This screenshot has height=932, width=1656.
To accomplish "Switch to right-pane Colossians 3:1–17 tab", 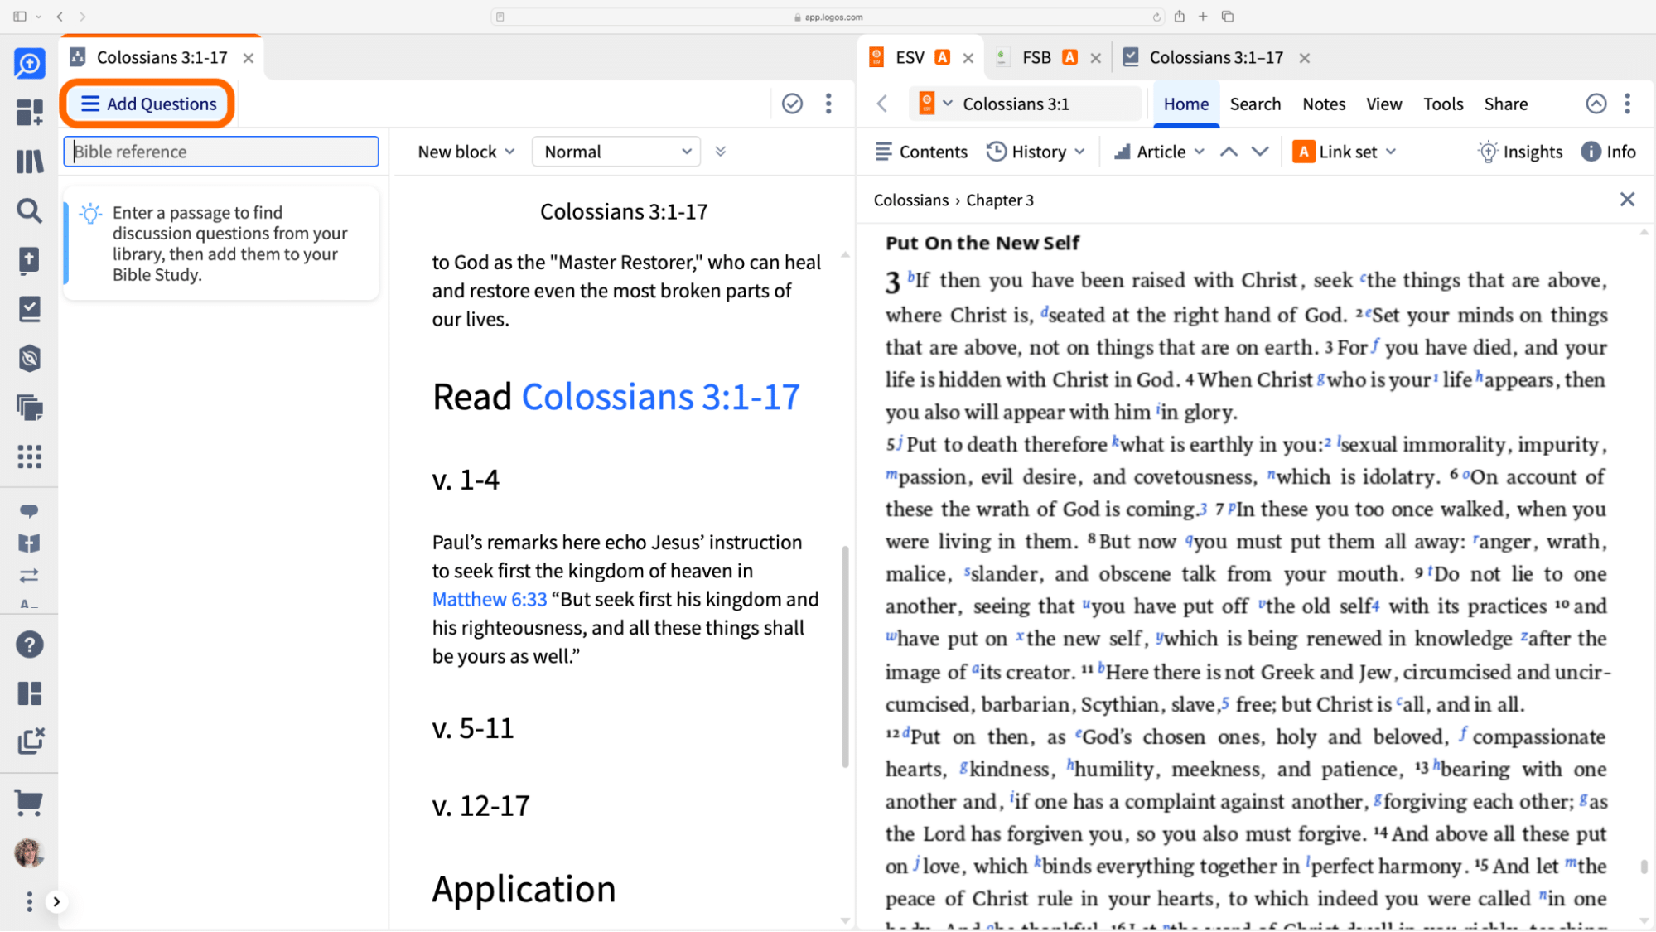I will tap(1203, 57).
